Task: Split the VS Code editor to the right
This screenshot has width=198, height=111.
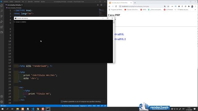Action: (101, 5)
